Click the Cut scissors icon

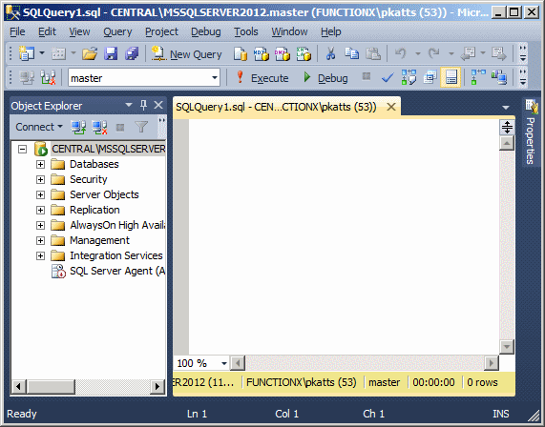coord(330,53)
